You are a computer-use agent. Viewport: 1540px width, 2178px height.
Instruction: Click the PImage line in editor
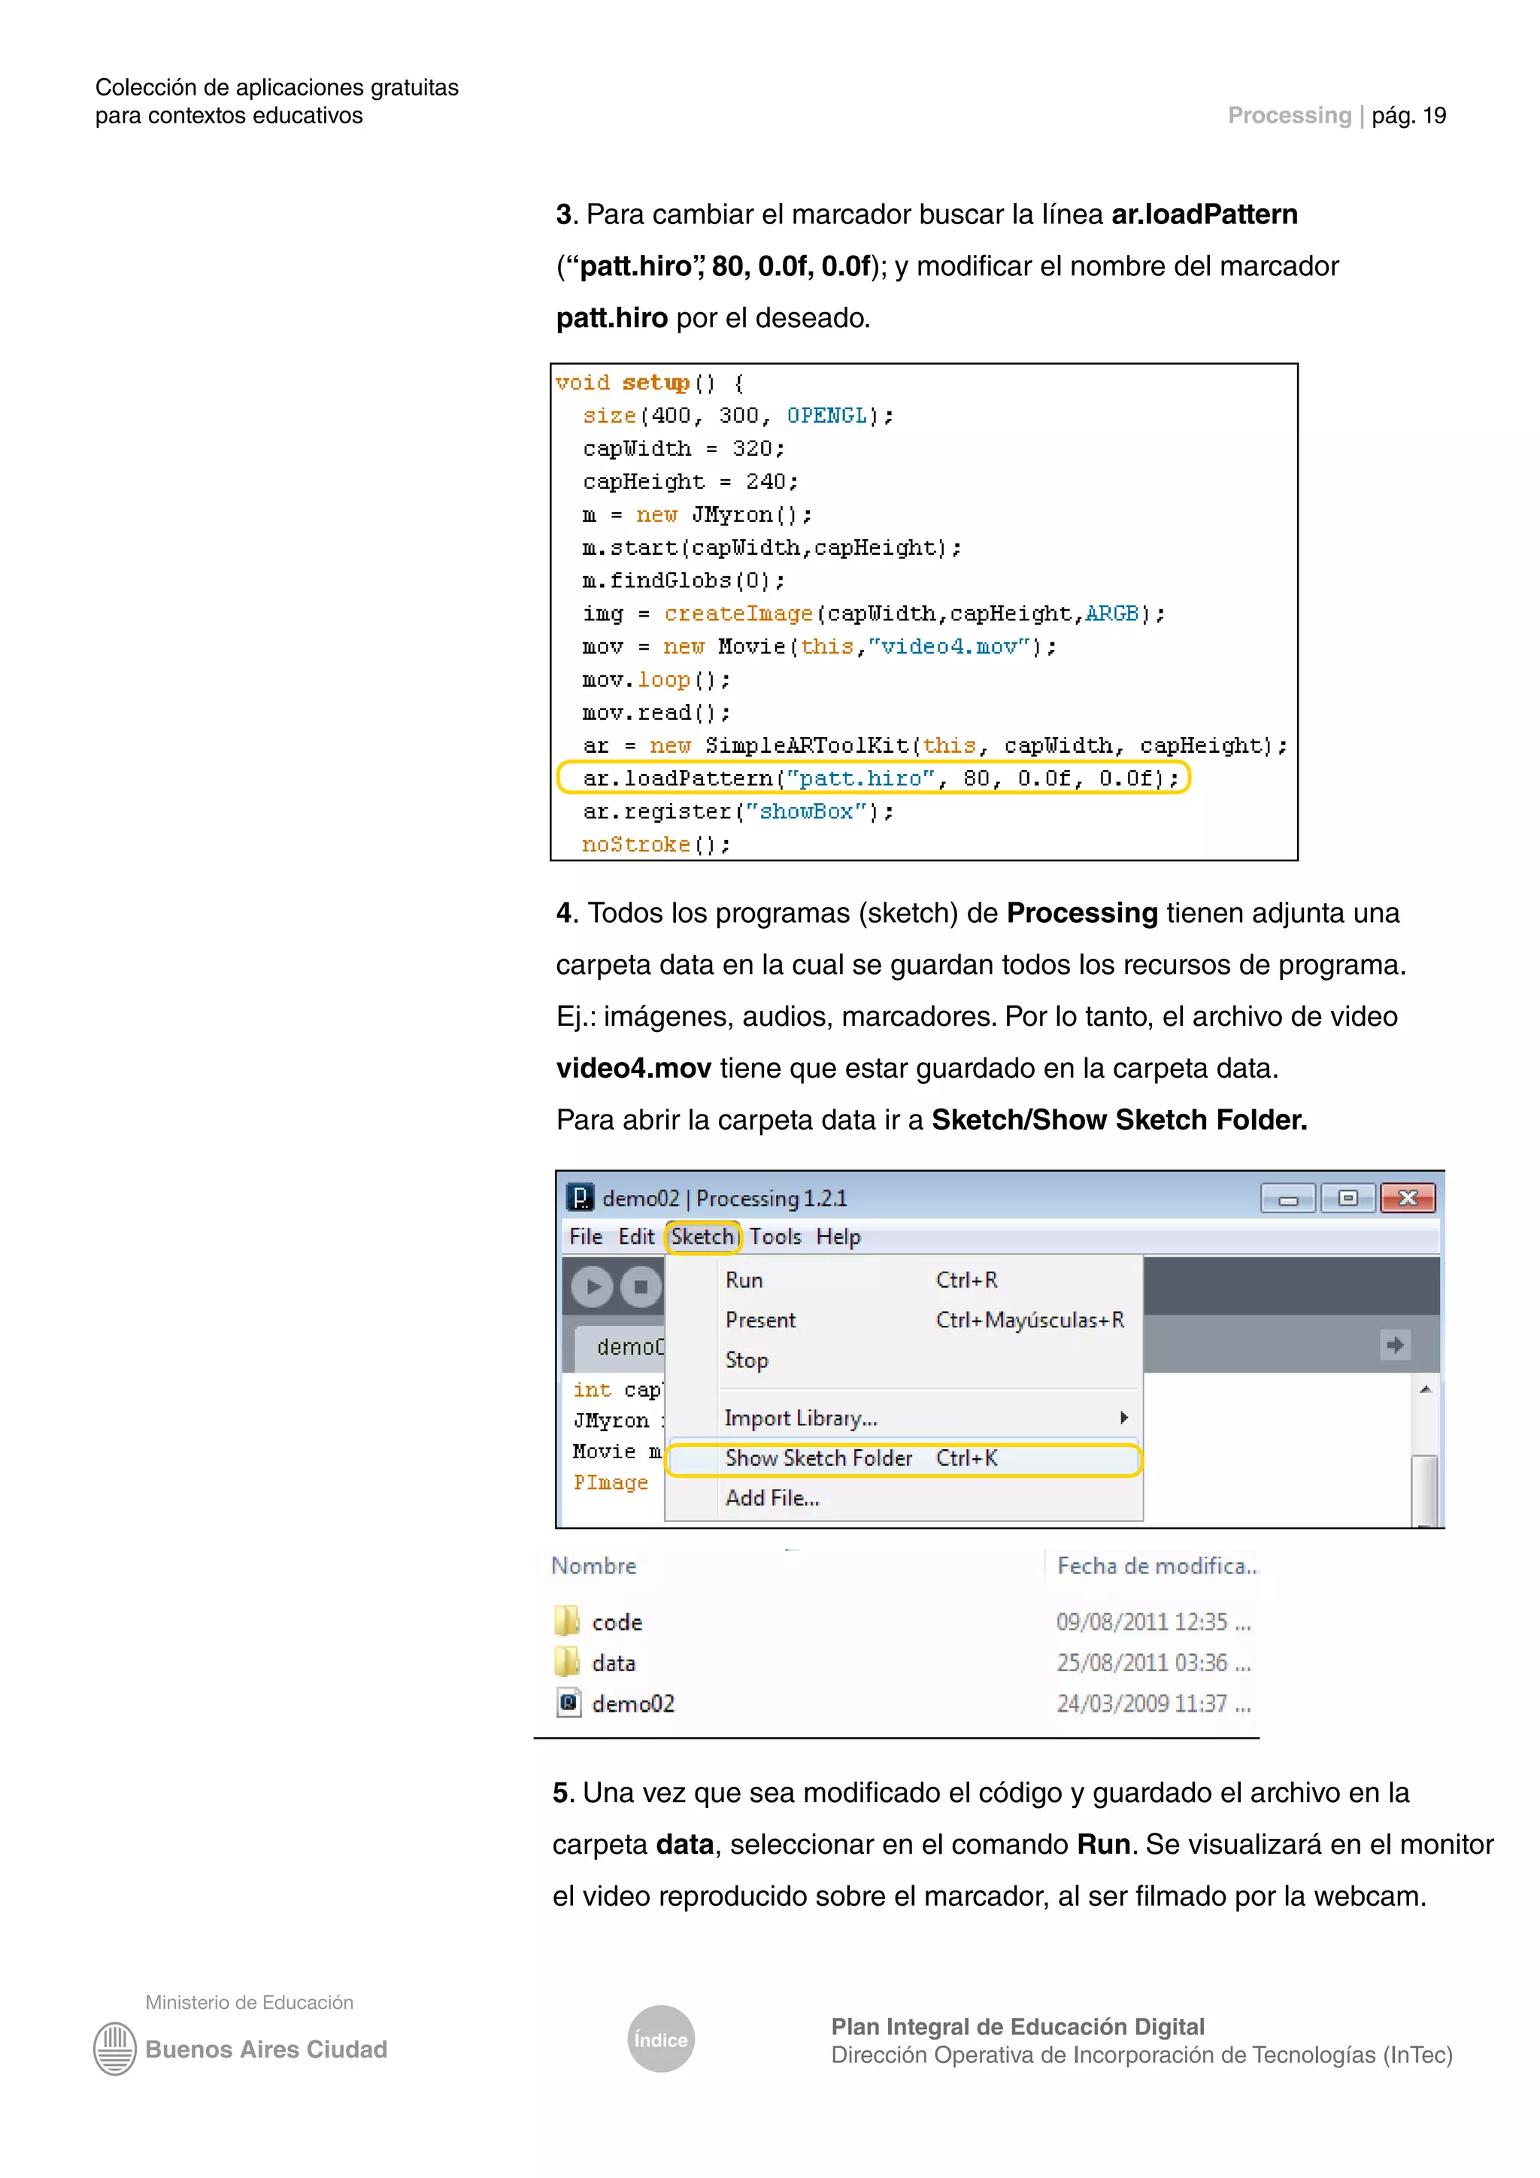[x=611, y=1482]
